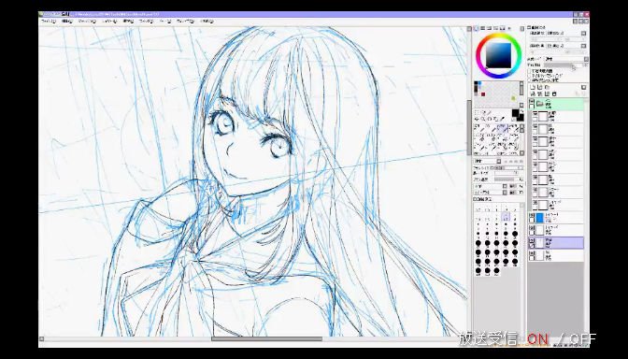Hide the bottom-most layer via eye icon
The height and width of the screenshot is (359, 628).
532,253
